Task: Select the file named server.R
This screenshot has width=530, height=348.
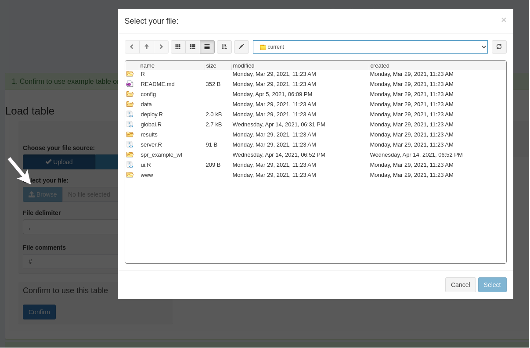Action: tap(151, 144)
